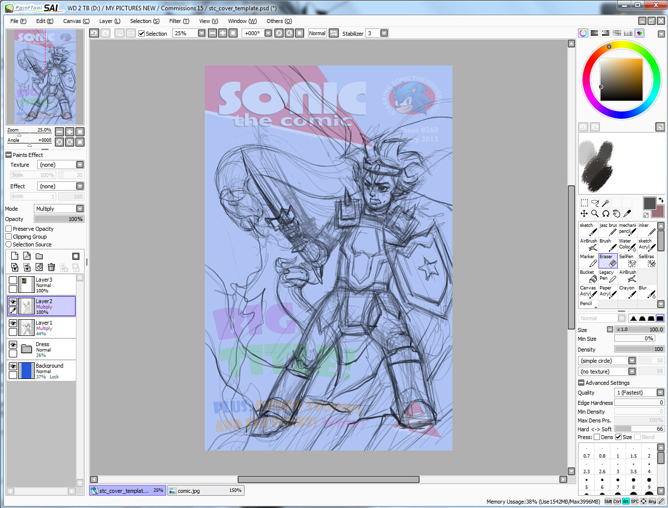This screenshot has height=508, width=668.
Task: Choose the Blur brush tool
Action: click(647, 292)
